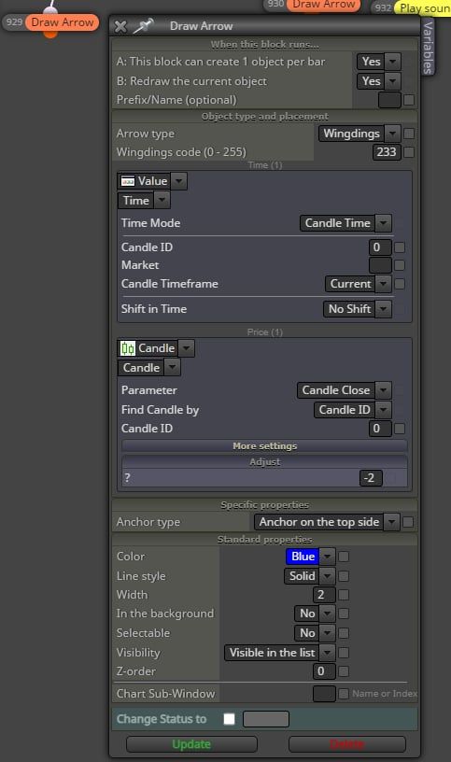Open the Selectable dropdown

(315, 633)
